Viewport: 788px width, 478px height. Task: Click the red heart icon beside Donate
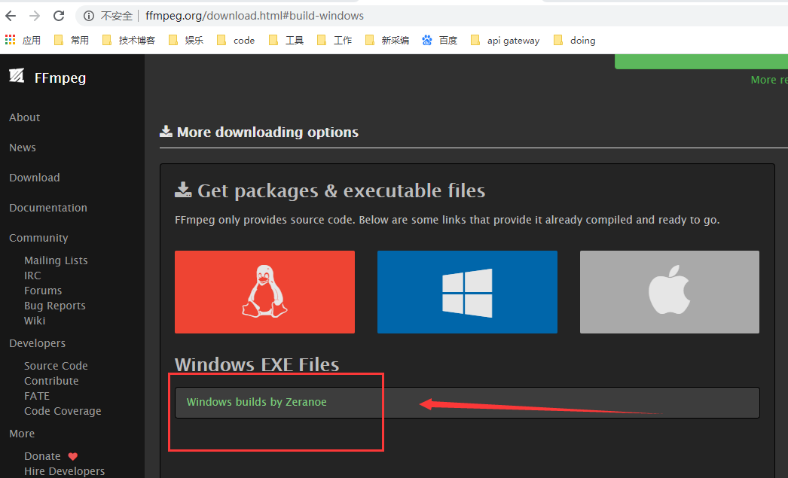click(73, 456)
